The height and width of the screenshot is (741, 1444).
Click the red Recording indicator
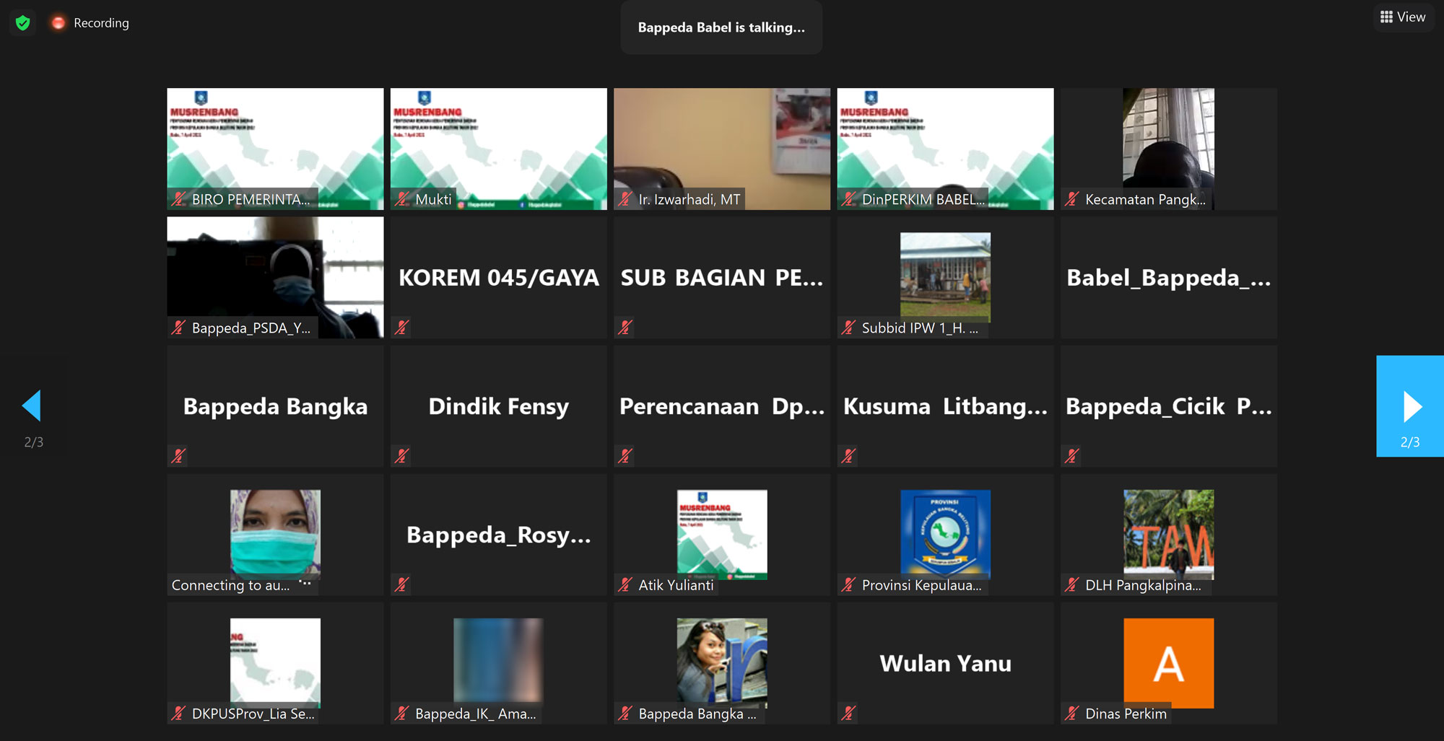coord(58,23)
